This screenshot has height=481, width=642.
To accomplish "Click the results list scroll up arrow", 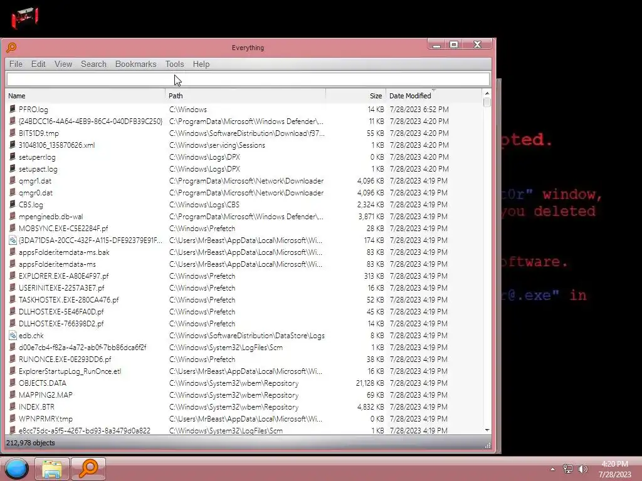I will click(x=487, y=93).
